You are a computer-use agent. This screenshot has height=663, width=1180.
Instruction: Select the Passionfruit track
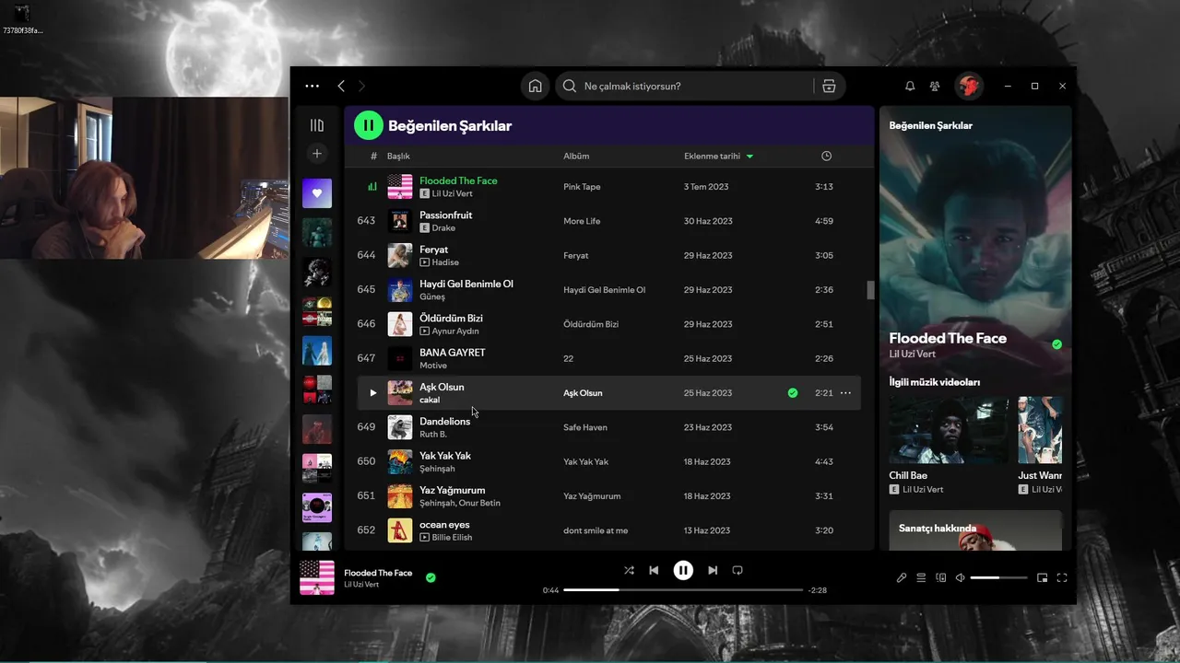pos(446,215)
